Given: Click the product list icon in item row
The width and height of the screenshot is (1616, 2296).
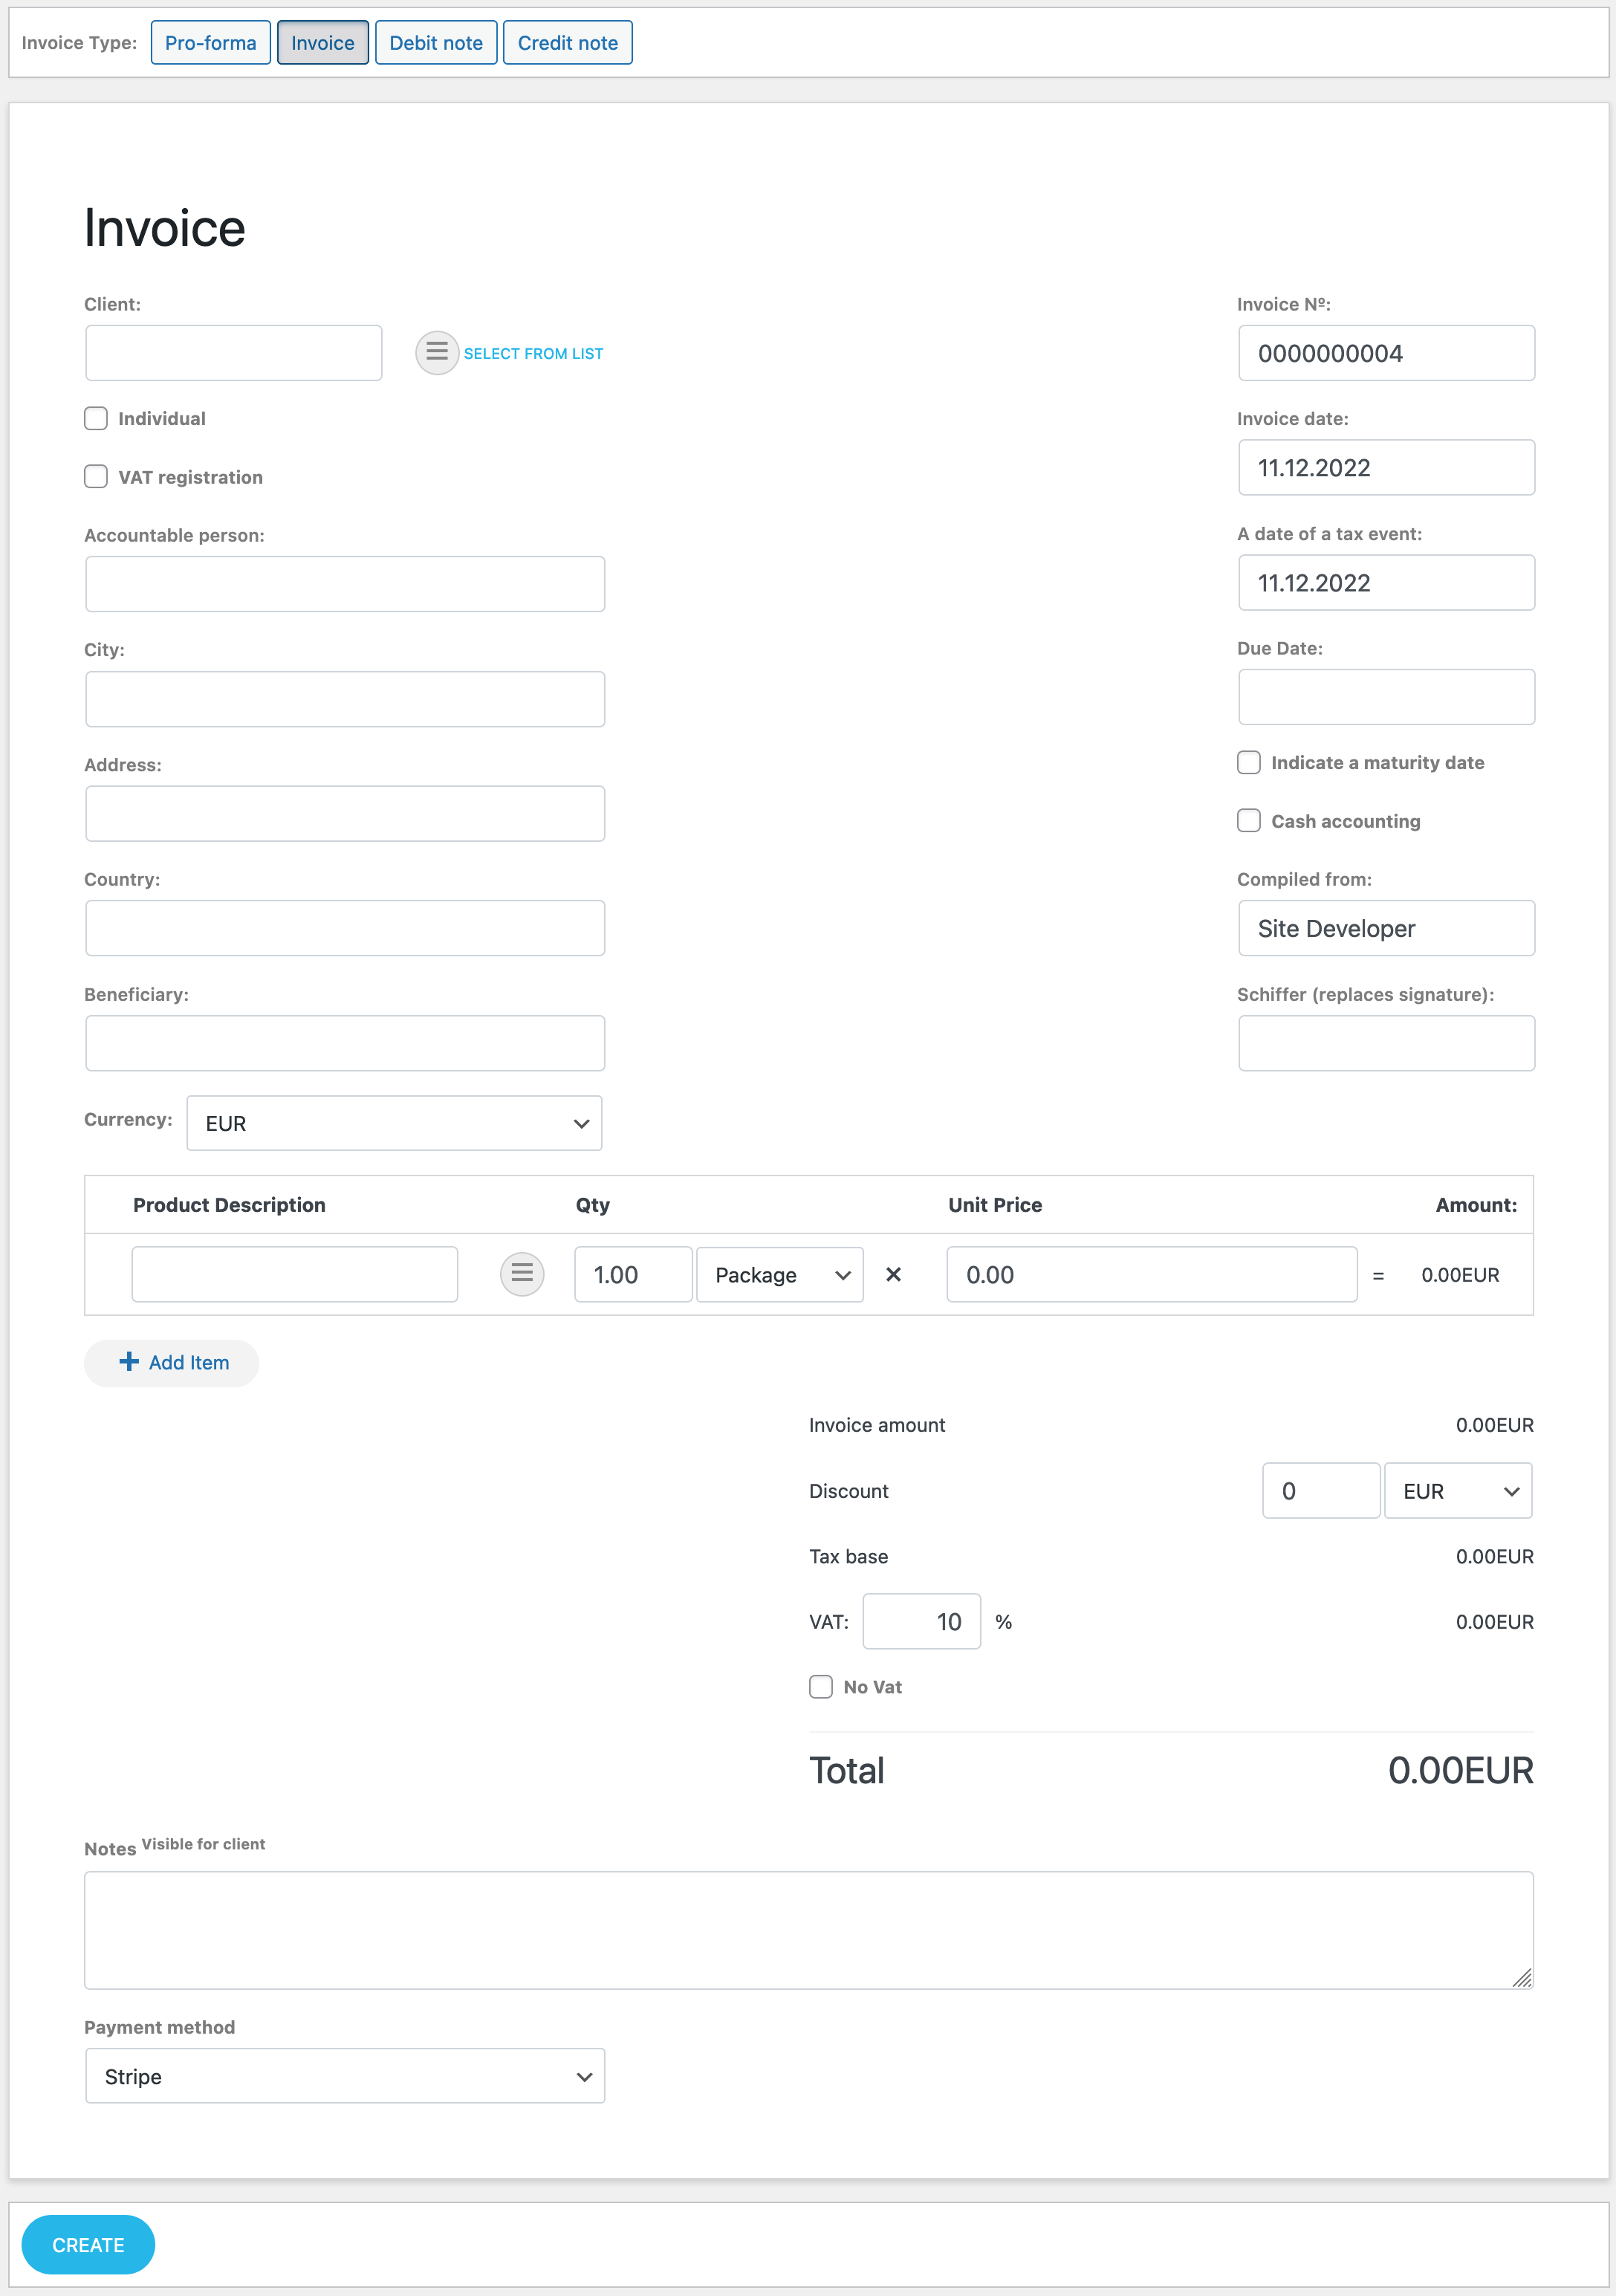Looking at the screenshot, I should [x=521, y=1274].
